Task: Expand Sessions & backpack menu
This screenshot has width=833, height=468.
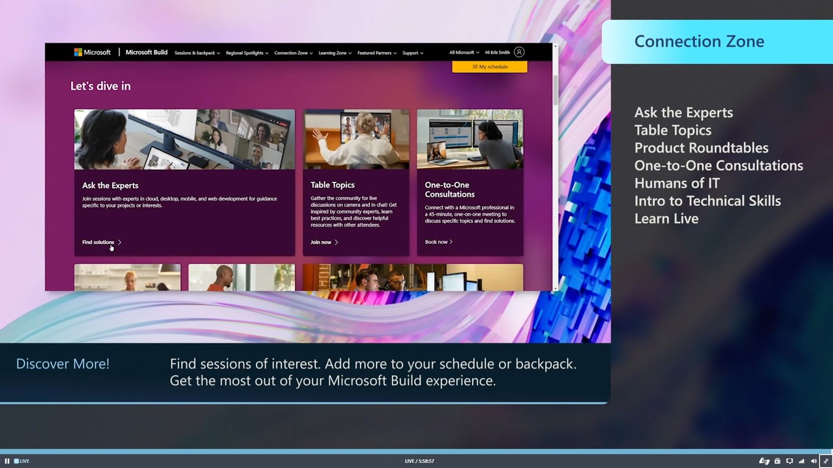Action: coord(197,53)
